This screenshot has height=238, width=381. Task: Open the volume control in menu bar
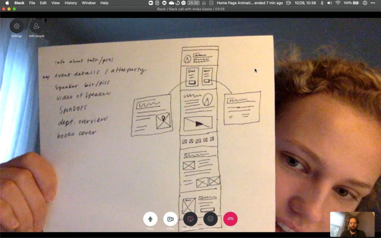(329, 3)
